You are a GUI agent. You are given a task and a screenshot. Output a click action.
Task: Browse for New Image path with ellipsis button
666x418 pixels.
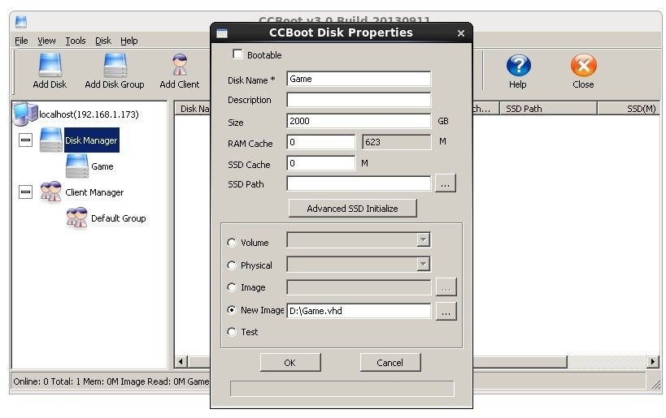(x=446, y=312)
